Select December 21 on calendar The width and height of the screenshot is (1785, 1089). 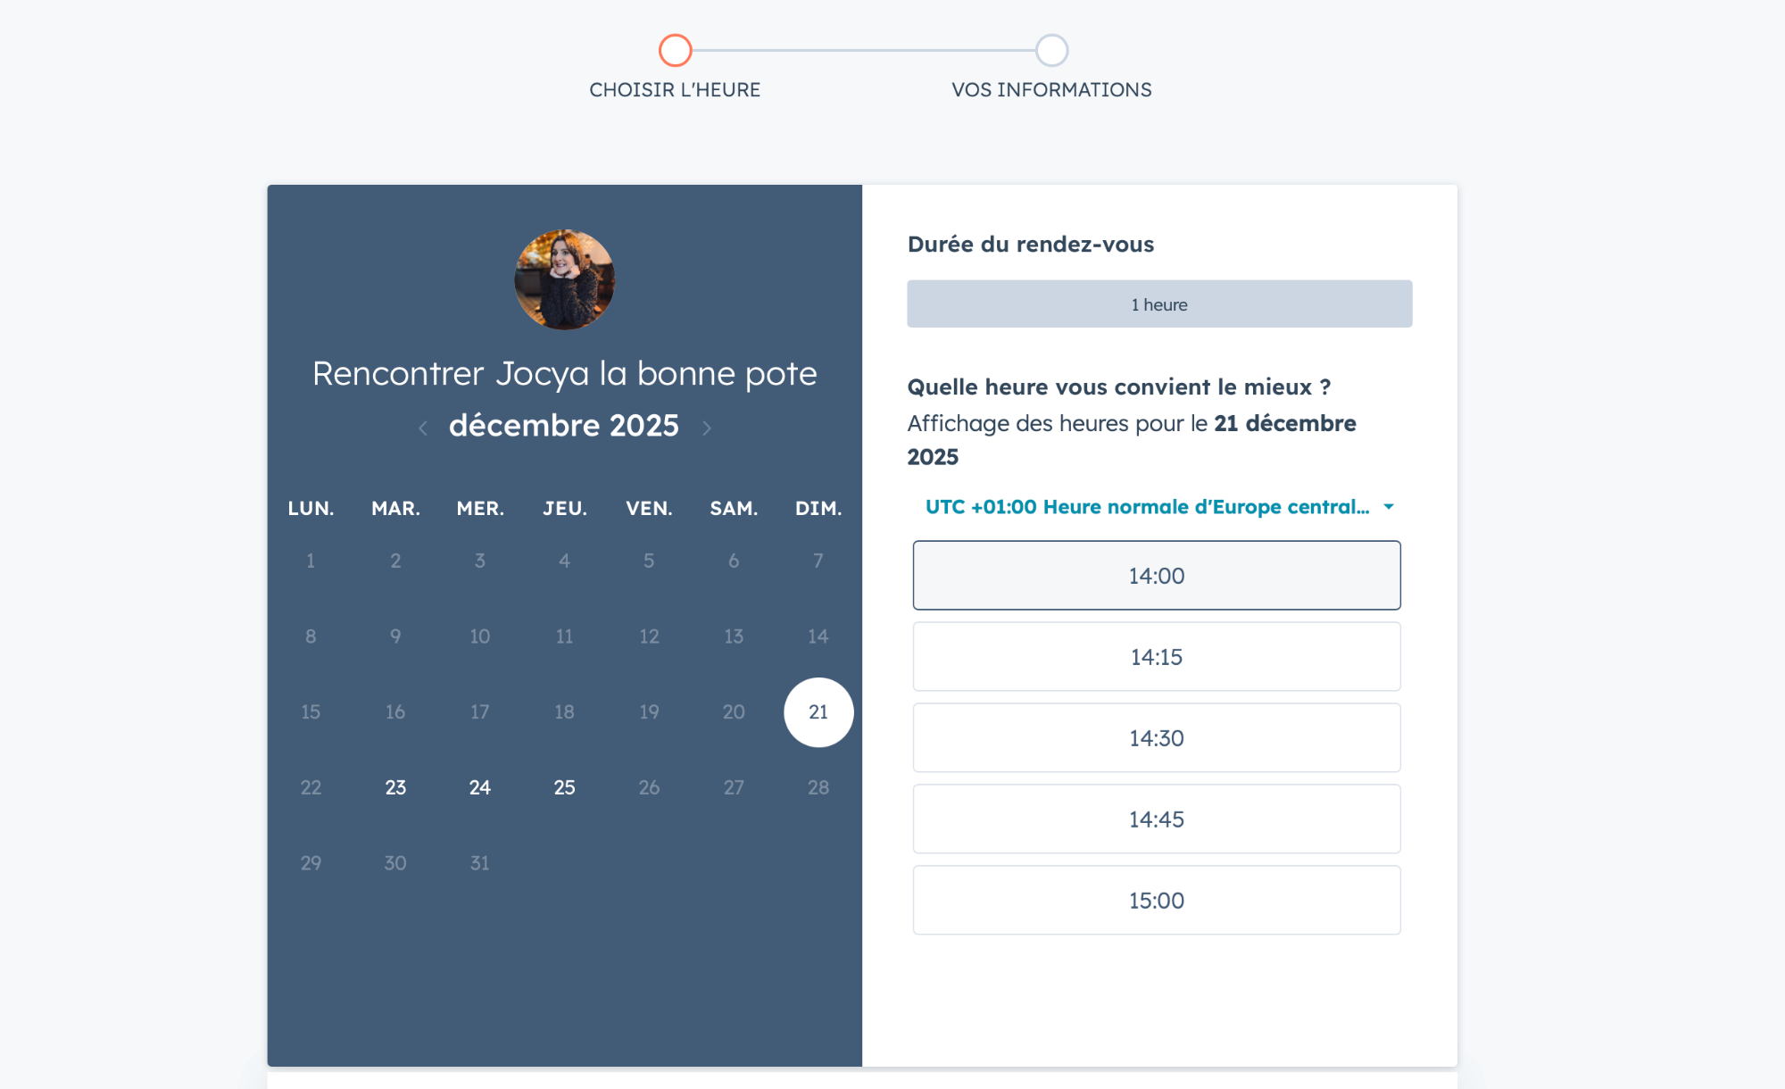[818, 712]
